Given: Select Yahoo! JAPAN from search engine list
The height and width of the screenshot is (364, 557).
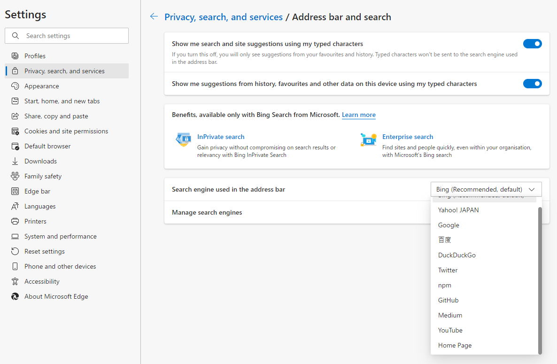Looking at the screenshot, I should tap(485, 210).
